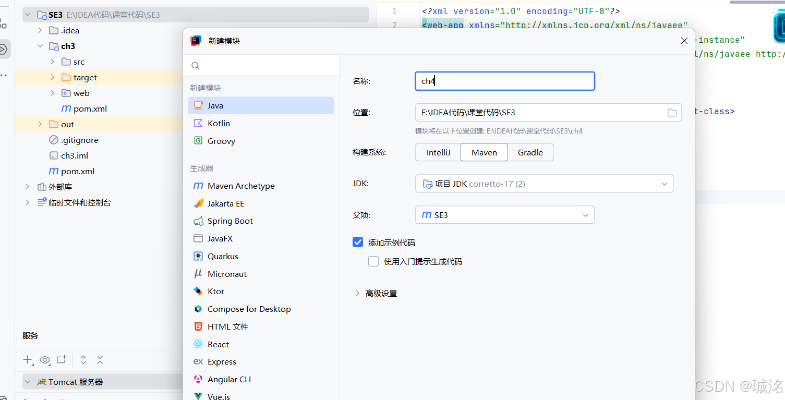Expand the 外部库 node
Image resolution: width=785 pixels, height=400 pixels.
[x=28, y=187]
